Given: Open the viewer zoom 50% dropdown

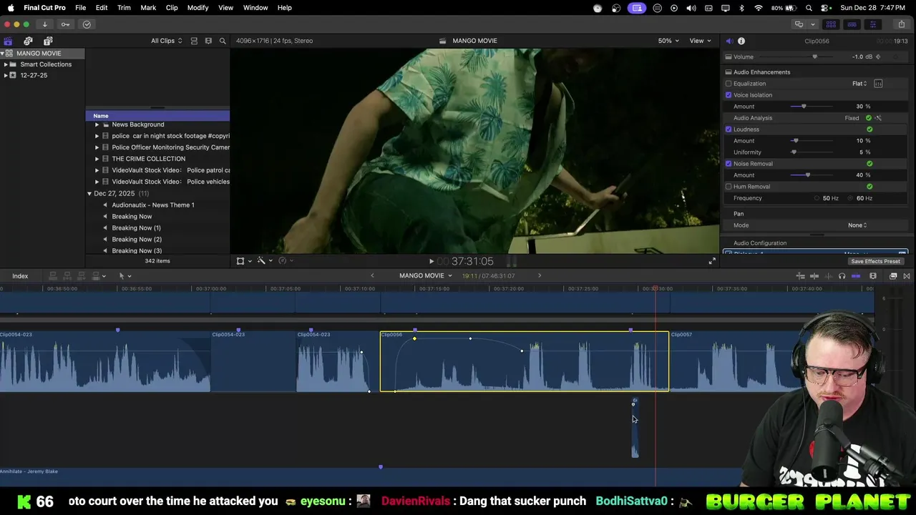Looking at the screenshot, I should pos(668,41).
